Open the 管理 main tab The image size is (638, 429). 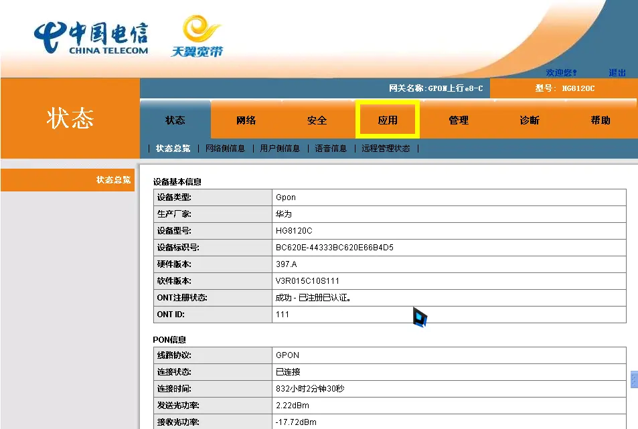tap(459, 120)
